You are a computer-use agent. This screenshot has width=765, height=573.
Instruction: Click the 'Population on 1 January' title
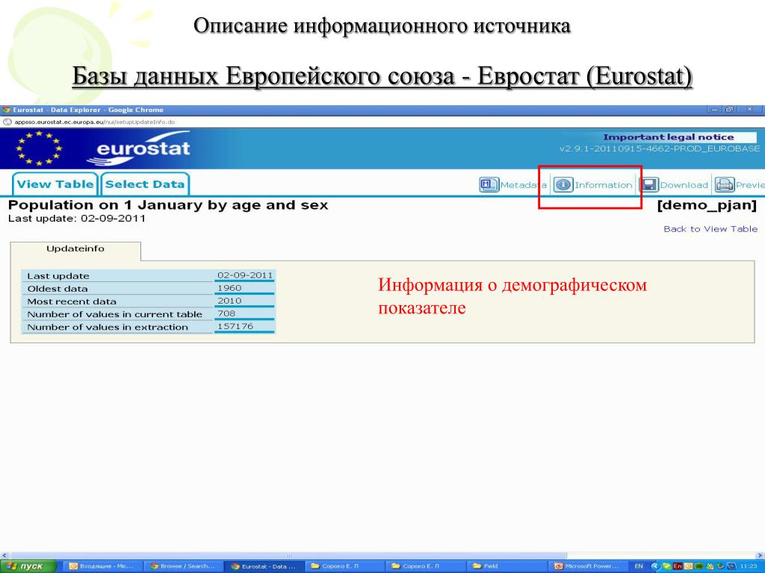(168, 205)
